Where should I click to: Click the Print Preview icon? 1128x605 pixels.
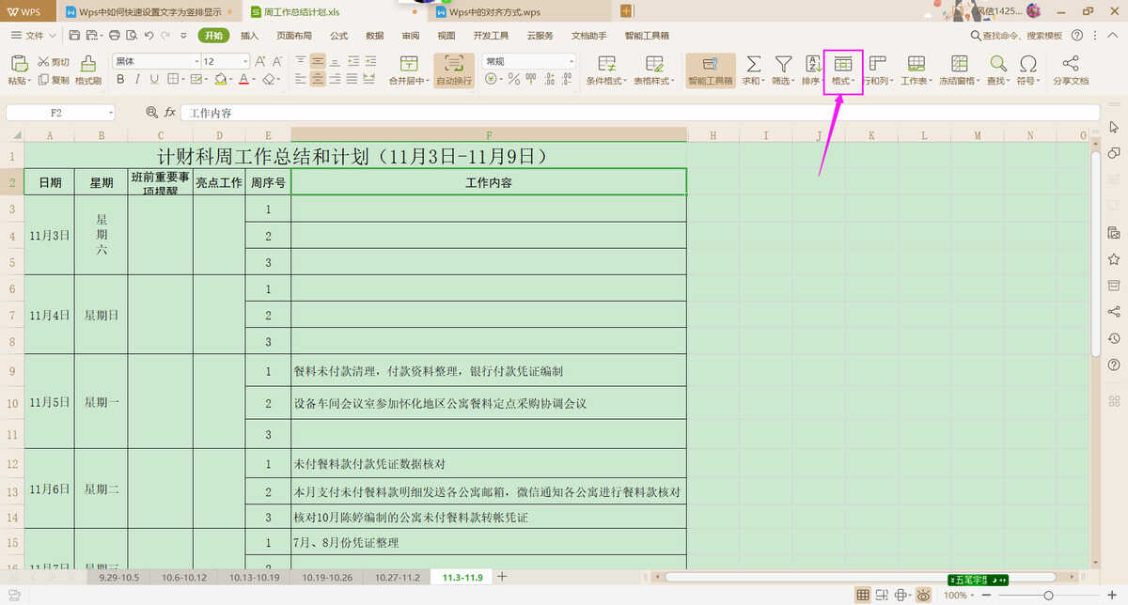coord(131,35)
